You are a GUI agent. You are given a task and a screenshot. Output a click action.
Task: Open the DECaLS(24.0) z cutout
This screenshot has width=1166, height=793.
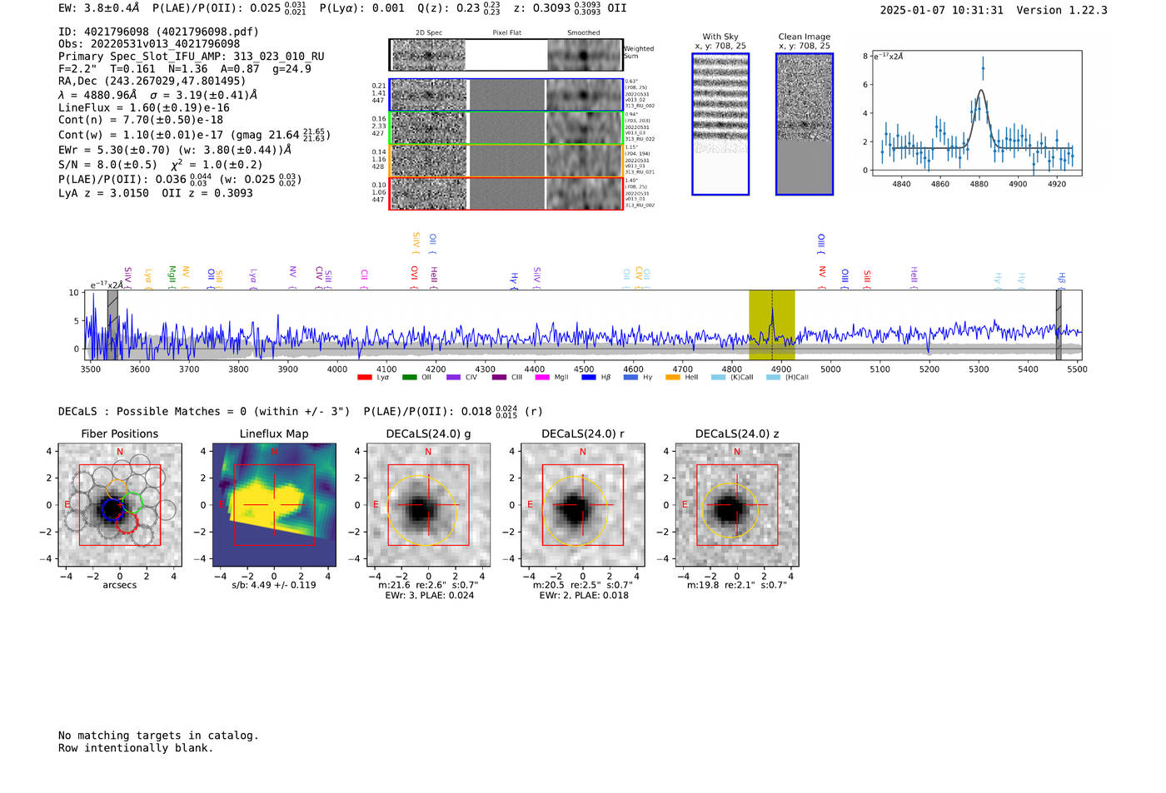click(x=737, y=504)
